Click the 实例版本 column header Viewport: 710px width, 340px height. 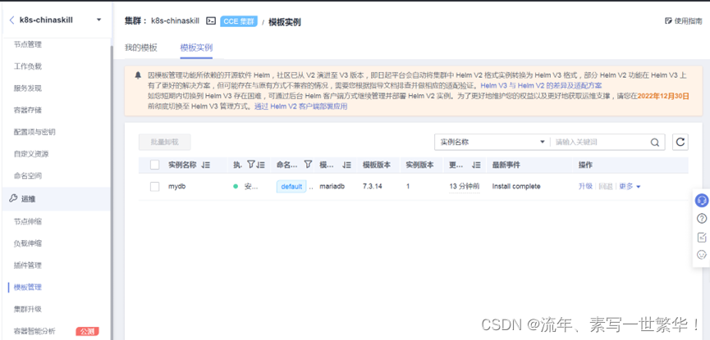click(x=419, y=165)
